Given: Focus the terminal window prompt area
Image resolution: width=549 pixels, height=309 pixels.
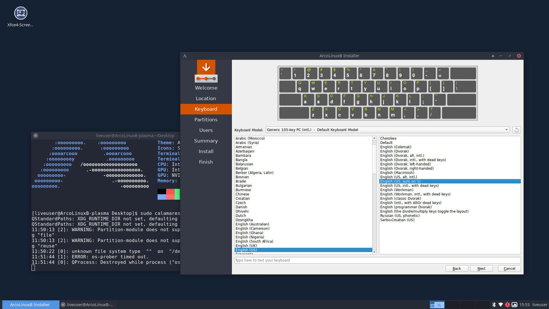Looking at the screenshot, I should (x=106, y=205).
